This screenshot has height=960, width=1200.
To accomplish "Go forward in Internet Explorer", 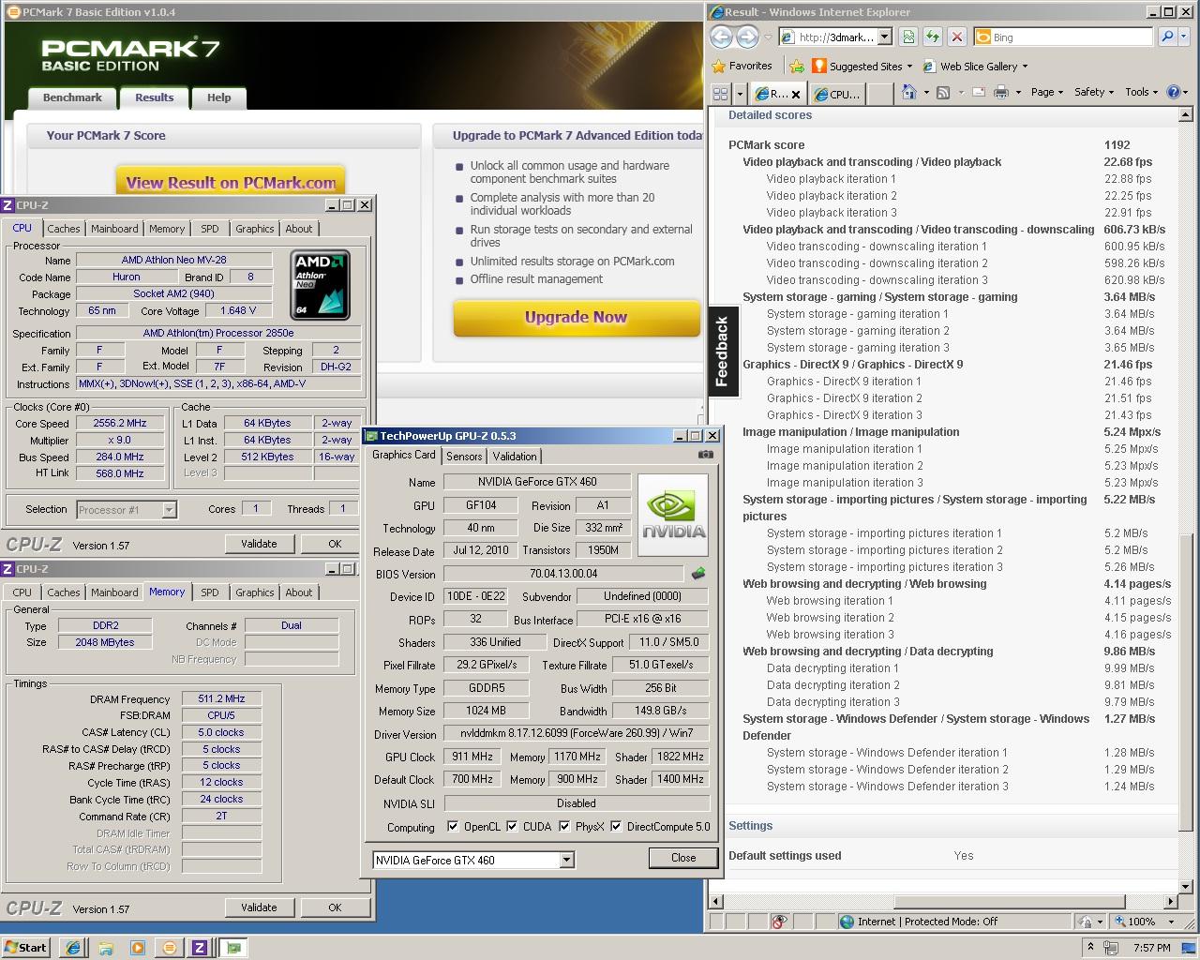I will (x=747, y=37).
